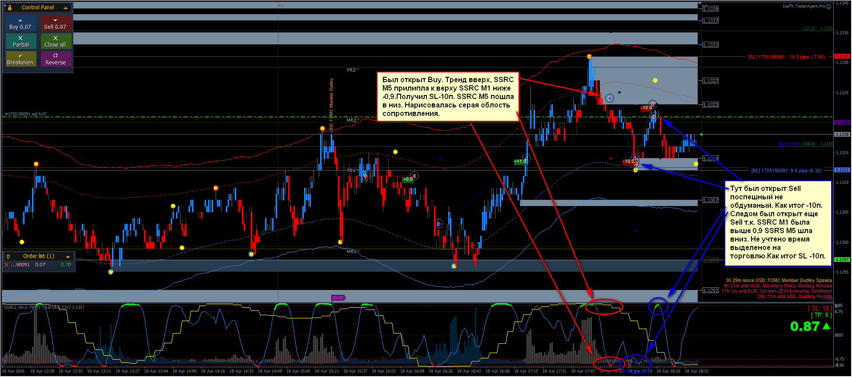Click the +0.0 green trade result label
The image size is (852, 377).
(408, 179)
